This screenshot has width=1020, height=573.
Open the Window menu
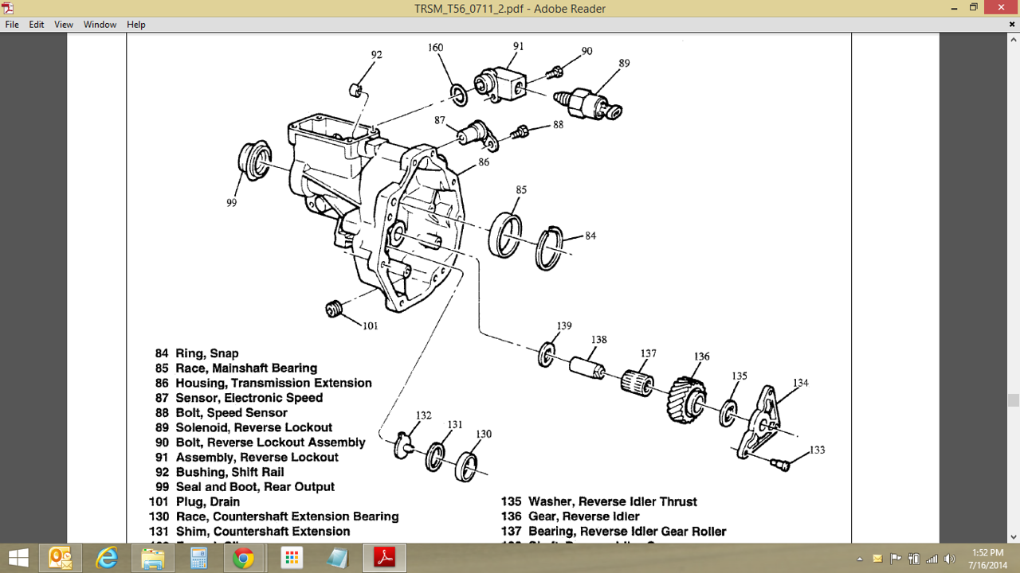[100, 25]
